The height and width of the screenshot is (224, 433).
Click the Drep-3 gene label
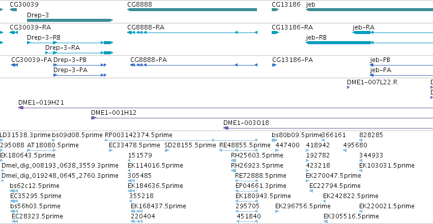coord(38,15)
